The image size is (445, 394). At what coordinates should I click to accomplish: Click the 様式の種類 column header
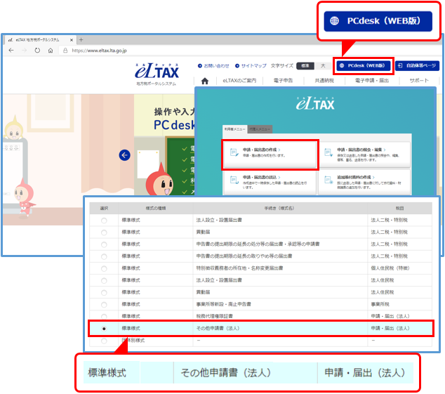[x=156, y=208]
